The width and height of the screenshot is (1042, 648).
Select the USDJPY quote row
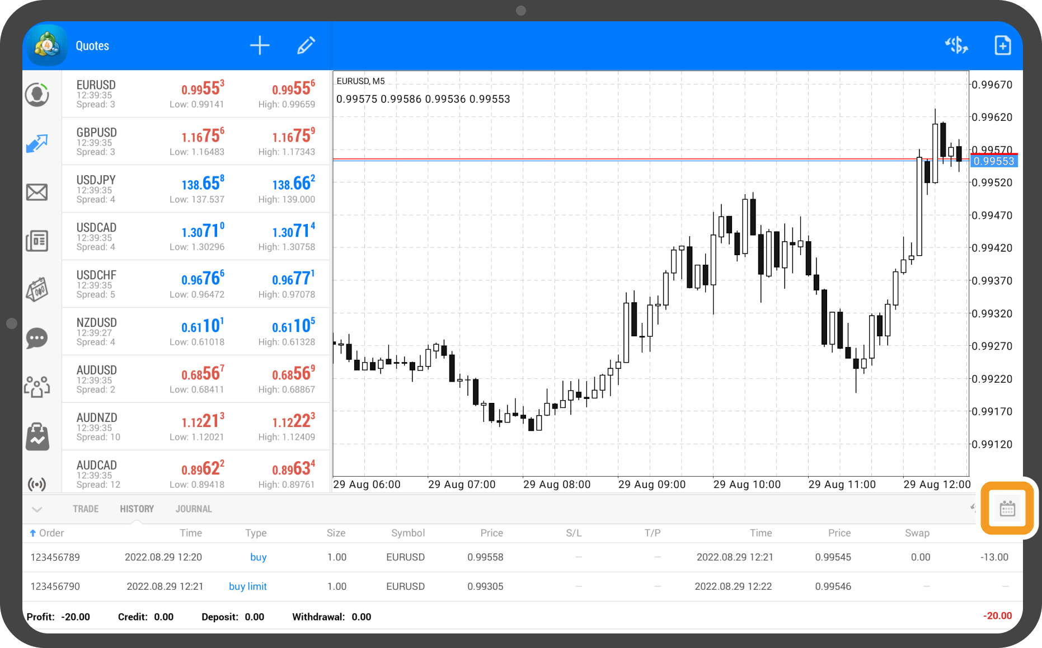click(x=196, y=189)
